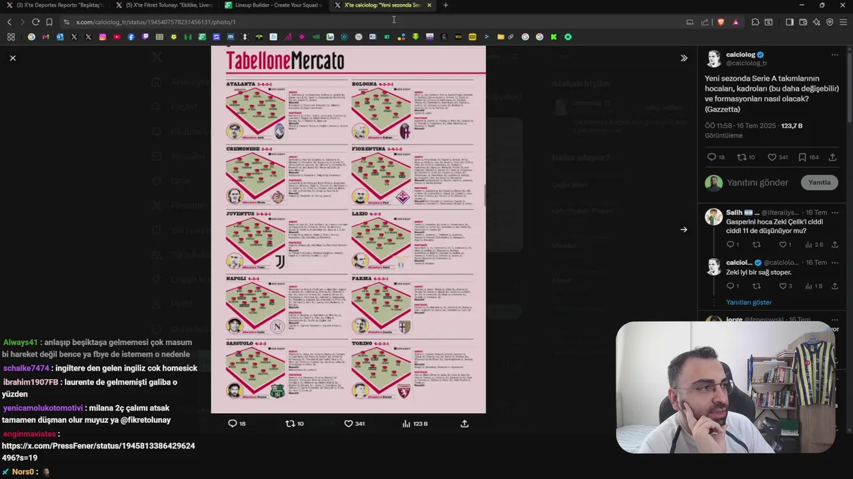Open Google bookmark in bookmarks bar
853x479 pixels.
31,37
